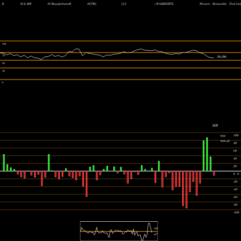Click the (5,5 parameter text in header
241x241 pixels.
pyautogui.click(x=124, y=4)
